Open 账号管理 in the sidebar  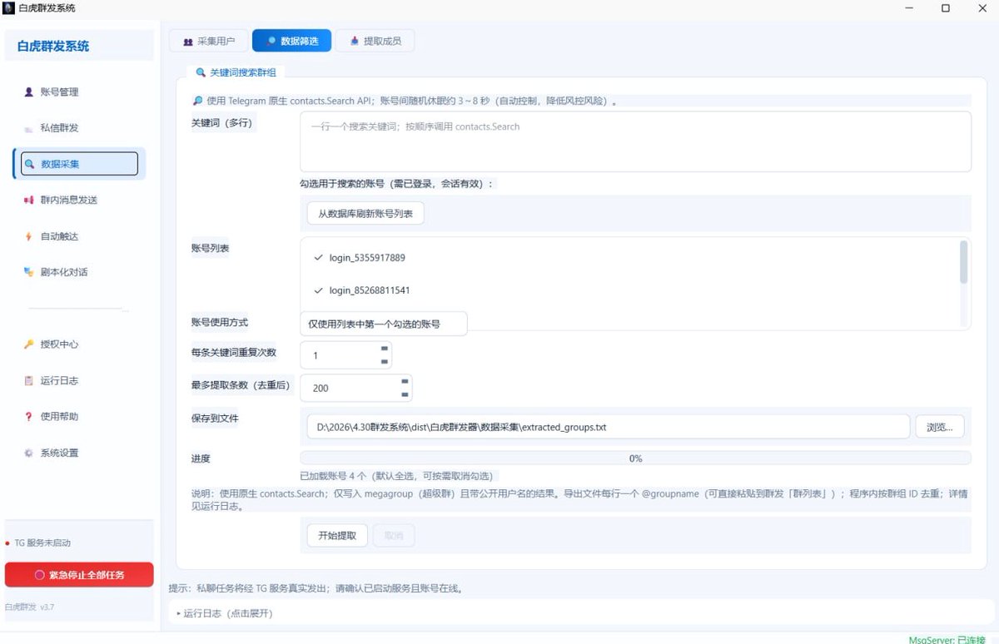[x=79, y=92]
